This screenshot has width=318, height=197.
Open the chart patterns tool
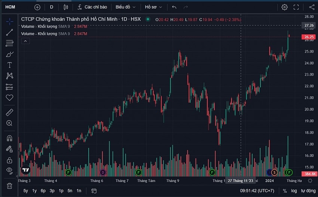pos(9,76)
